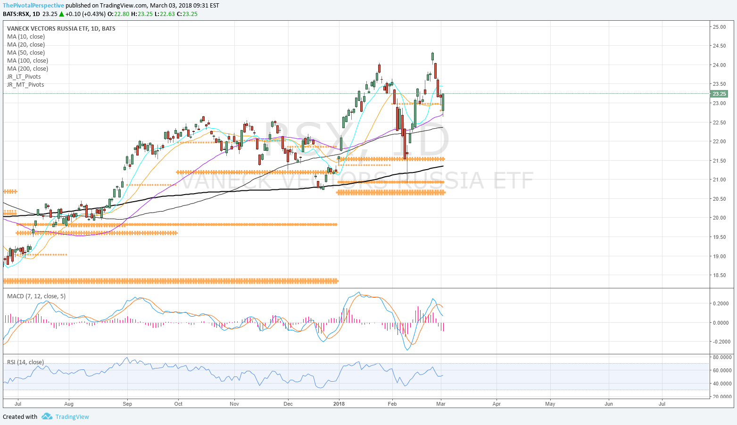
Task: Click the MA (100, close) indicator label
Action: (27, 61)
